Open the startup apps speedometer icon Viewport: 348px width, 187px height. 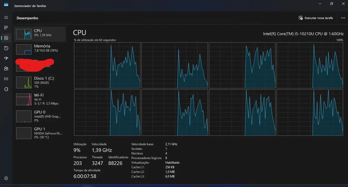pyautogui.click(x=6, y=58)
